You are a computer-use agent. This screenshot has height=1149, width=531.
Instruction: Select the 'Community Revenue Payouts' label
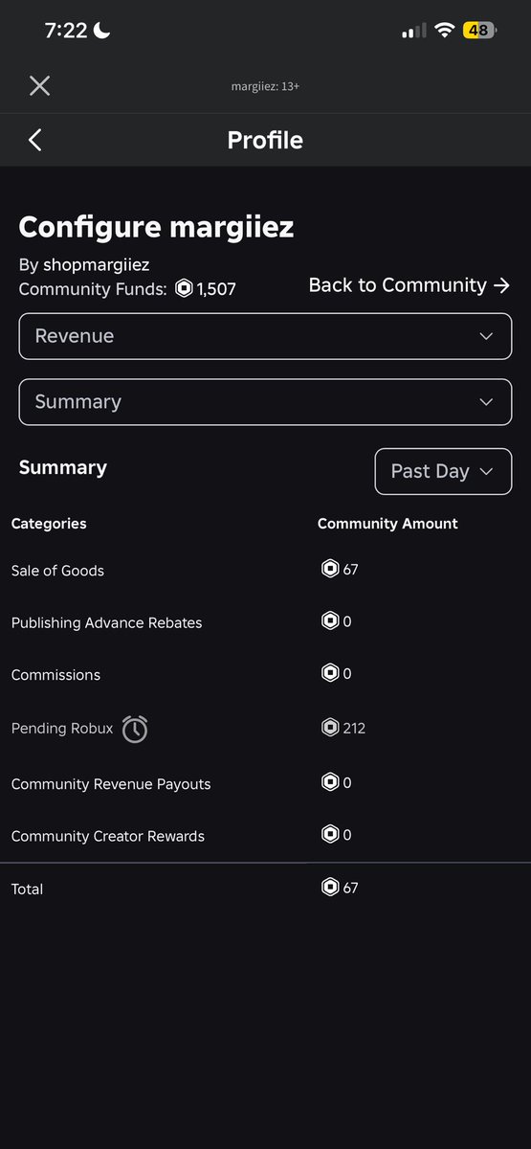click(111, 784)
